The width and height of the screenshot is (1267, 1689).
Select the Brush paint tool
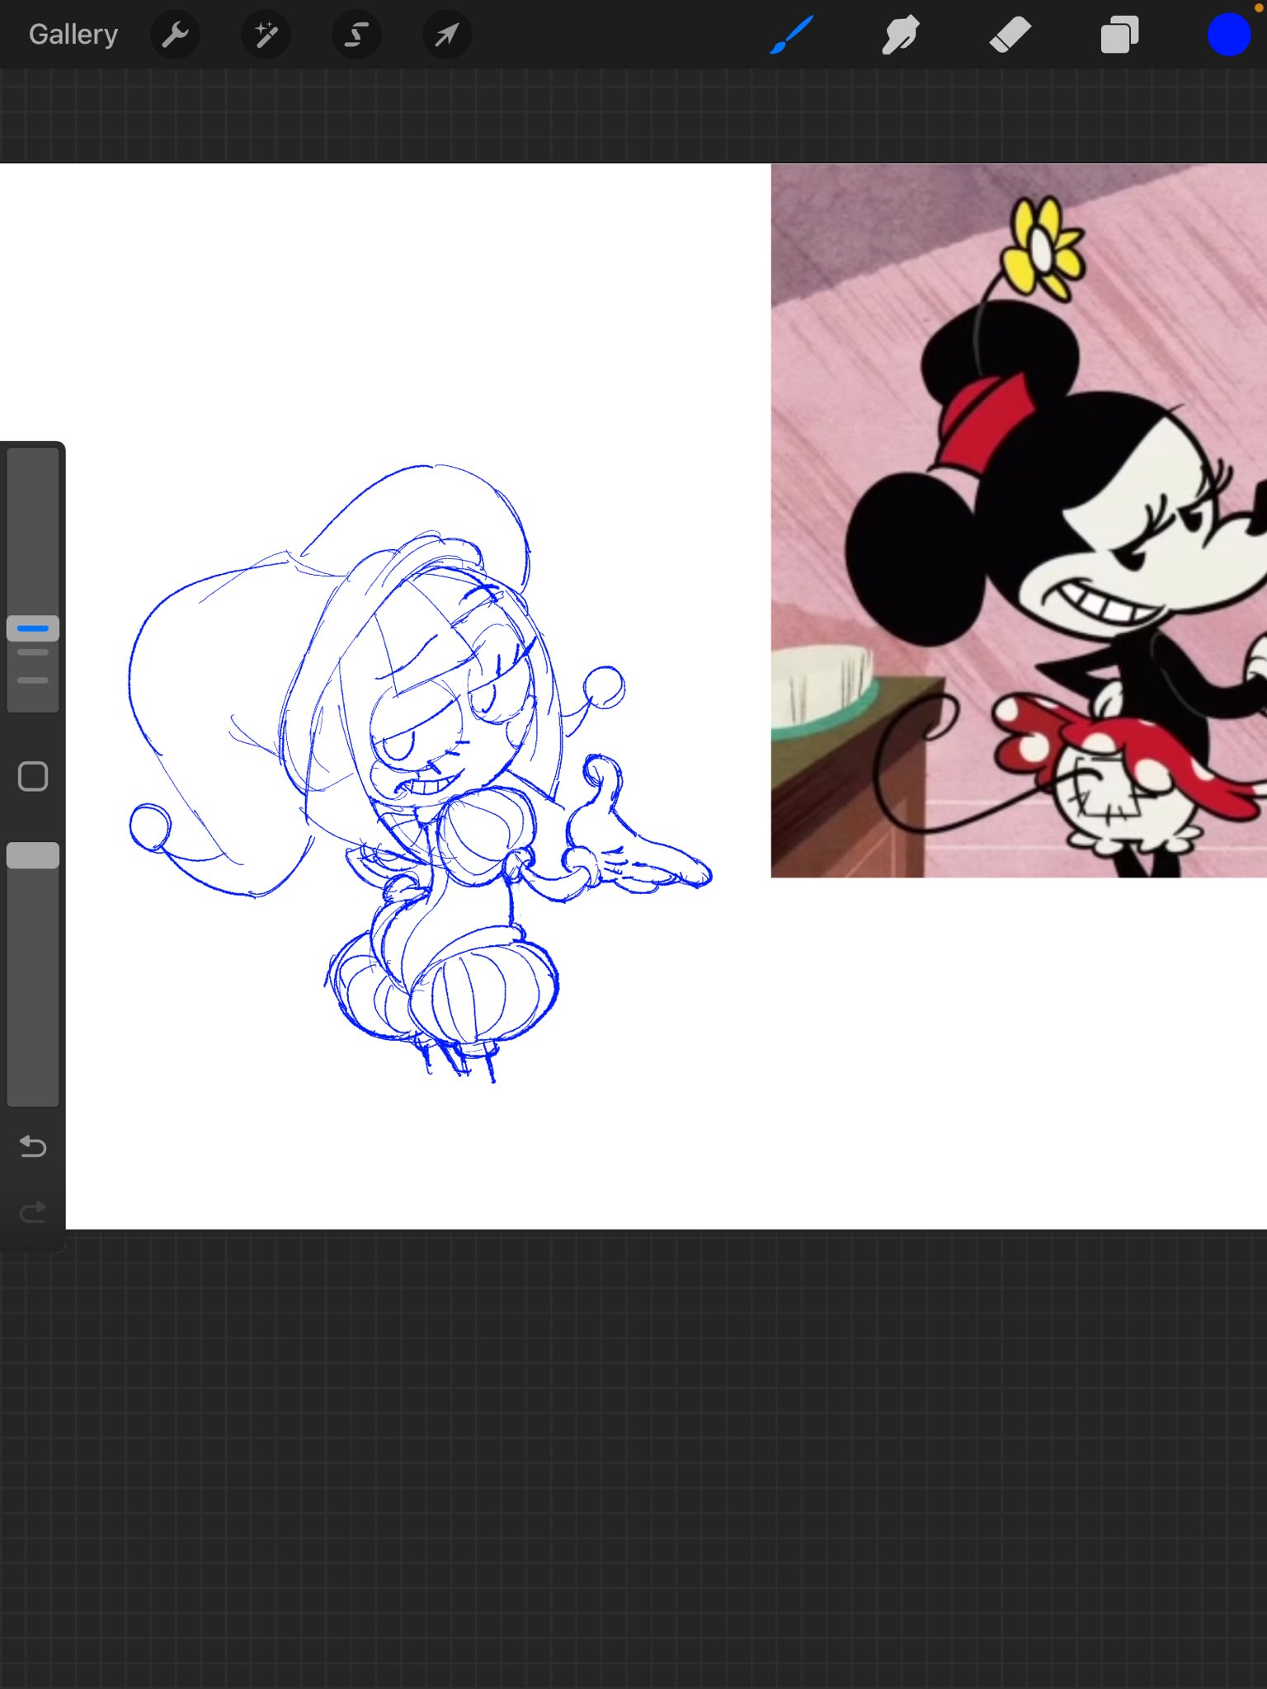[x=791, y=35]
